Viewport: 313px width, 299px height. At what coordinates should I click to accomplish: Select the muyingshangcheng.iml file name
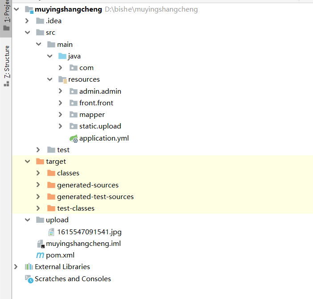83,244
